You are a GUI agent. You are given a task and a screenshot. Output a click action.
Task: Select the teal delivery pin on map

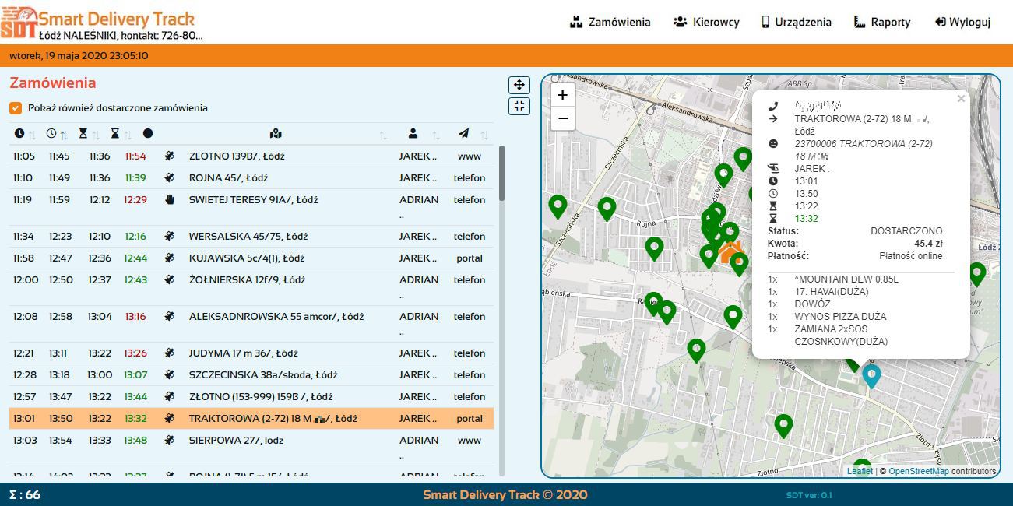(871, 376)
